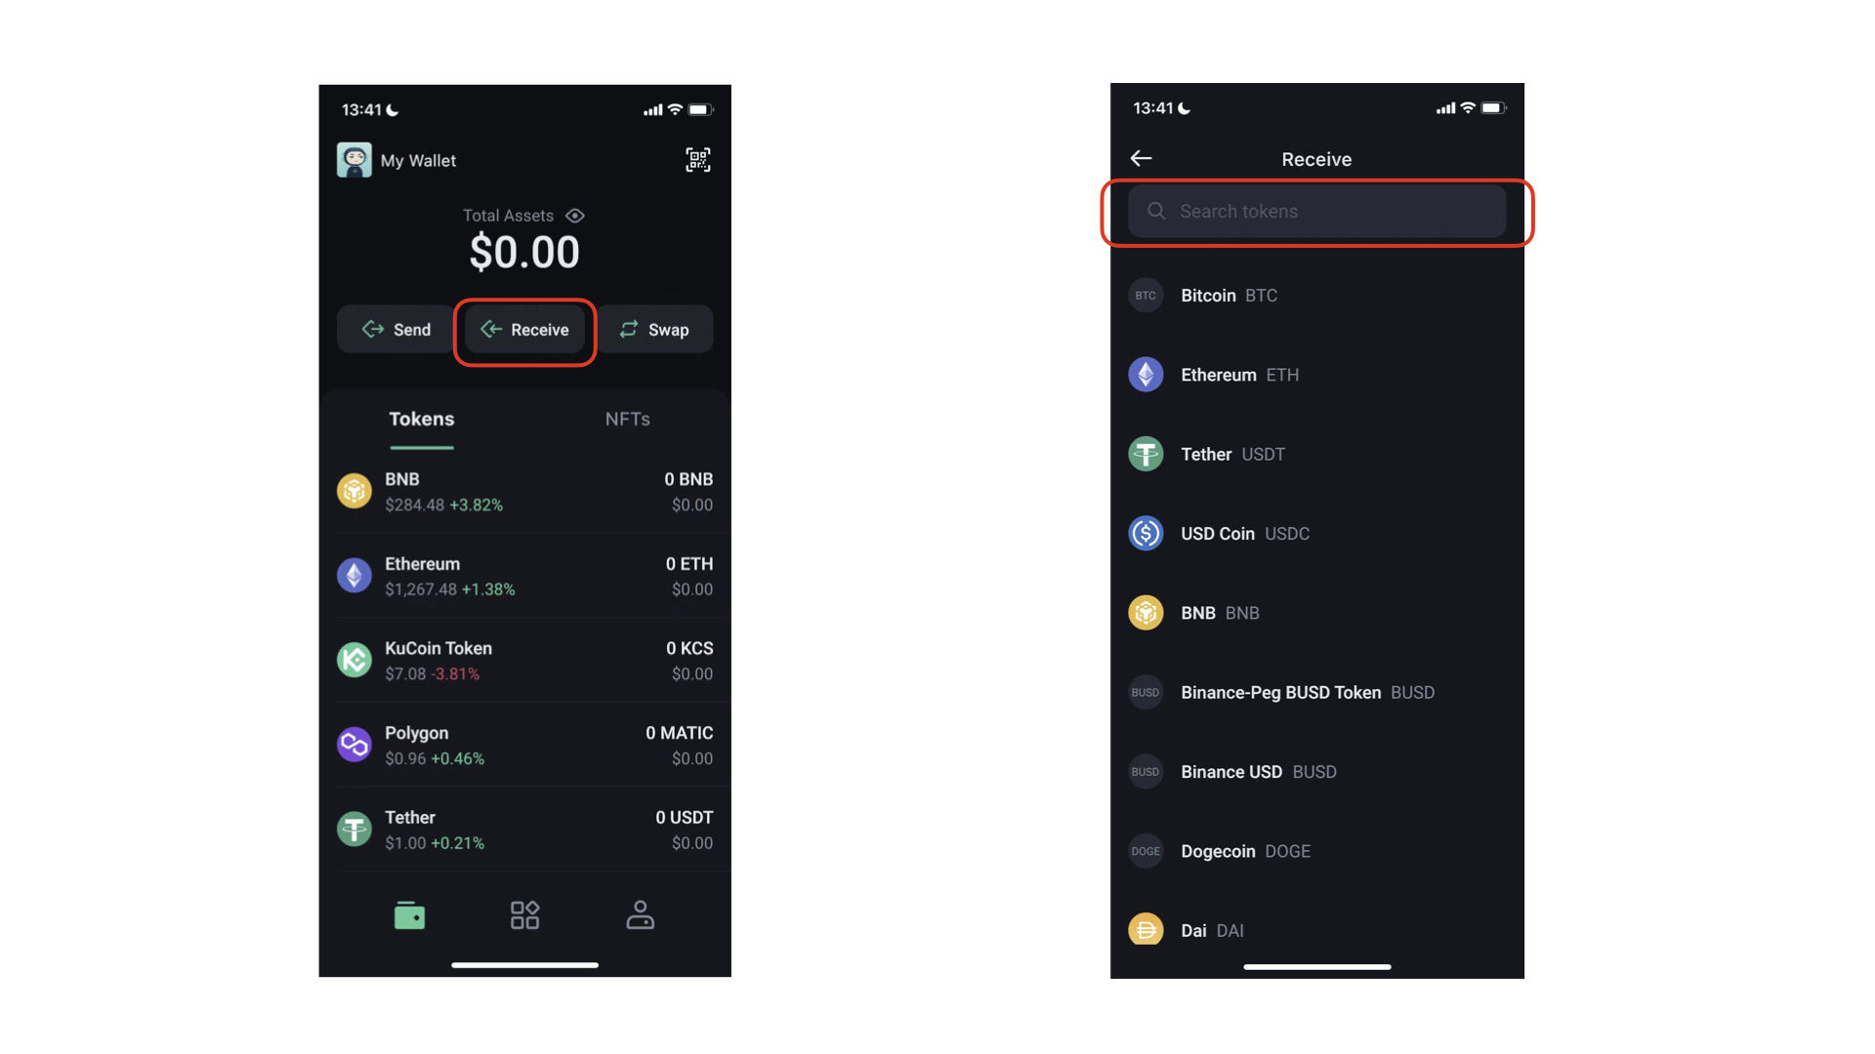Tap the home wallet icon bottom bar

[x=411, y=913]
